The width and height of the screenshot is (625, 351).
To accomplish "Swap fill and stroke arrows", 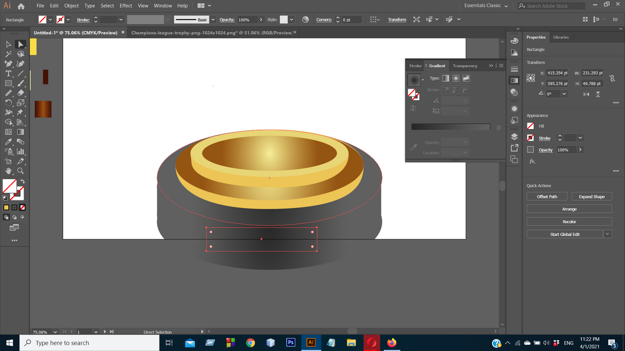I will click(22, 181).
